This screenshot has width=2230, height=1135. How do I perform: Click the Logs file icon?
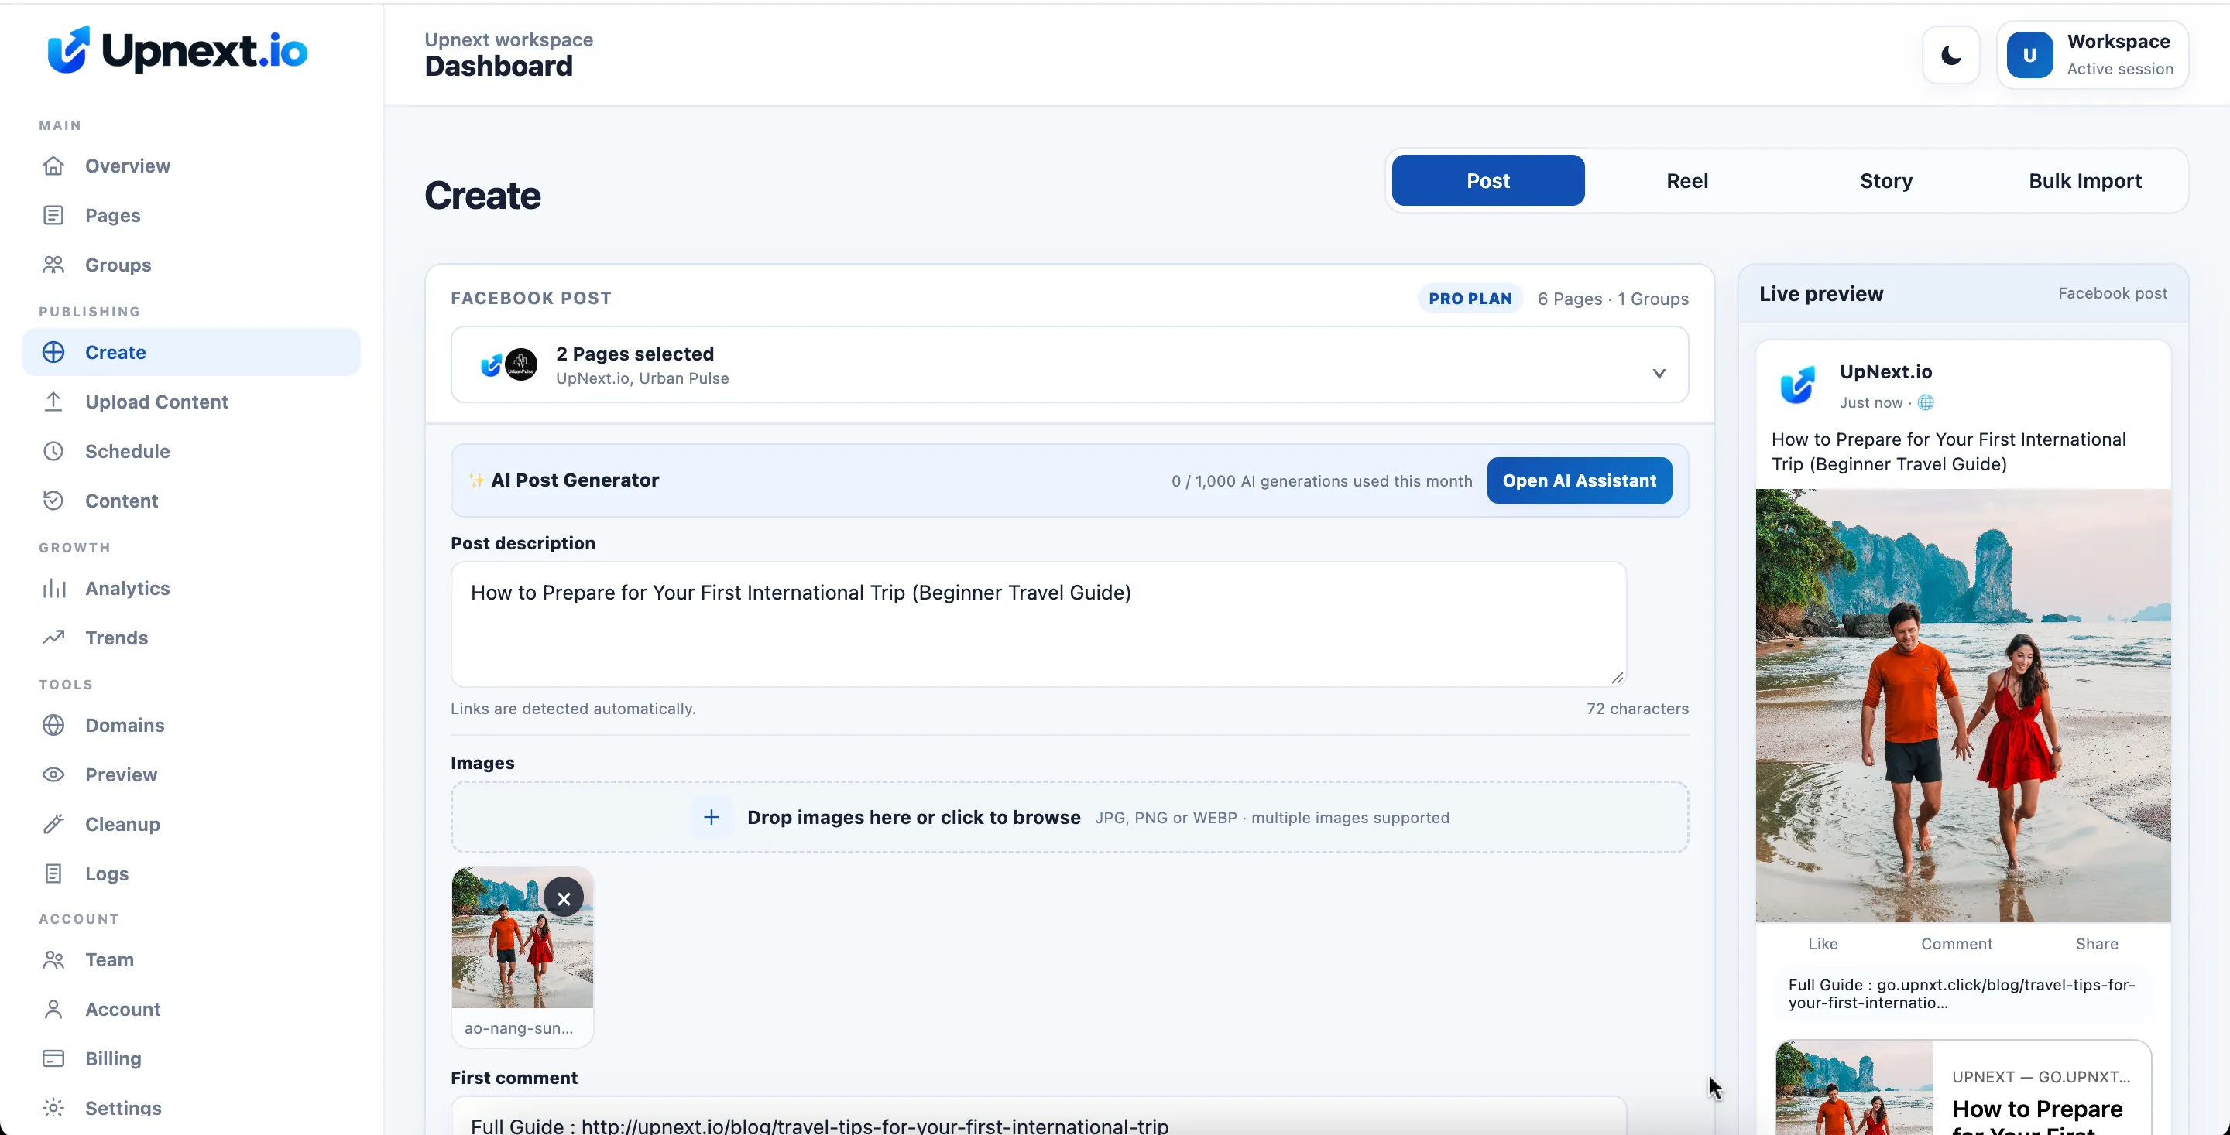[53, 873]
